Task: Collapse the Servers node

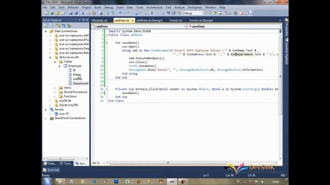Action: [x=46, y=109]
